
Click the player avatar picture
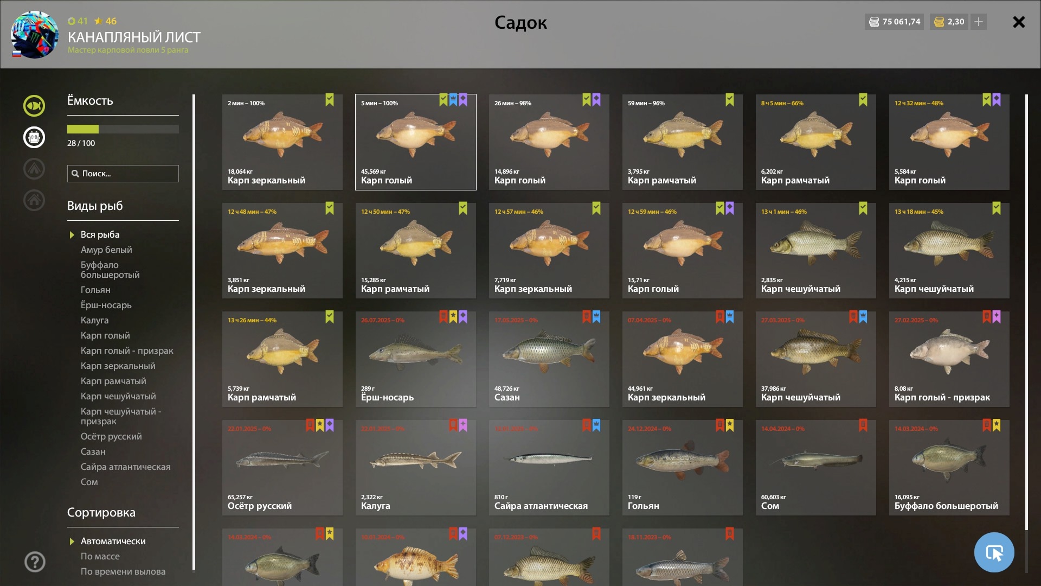pos(34,35)
